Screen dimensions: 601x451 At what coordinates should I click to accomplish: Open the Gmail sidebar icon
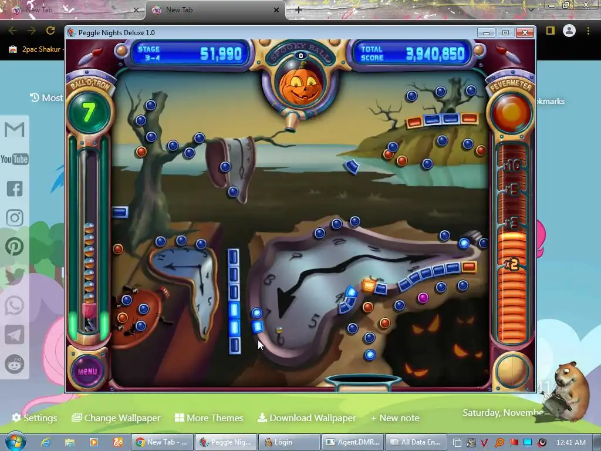click(15, 129)
